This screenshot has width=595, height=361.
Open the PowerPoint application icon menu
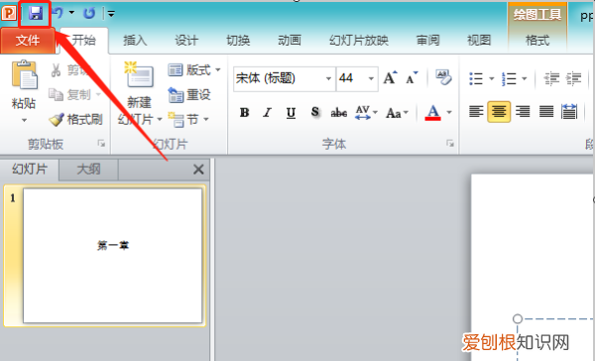click(8, 13)
